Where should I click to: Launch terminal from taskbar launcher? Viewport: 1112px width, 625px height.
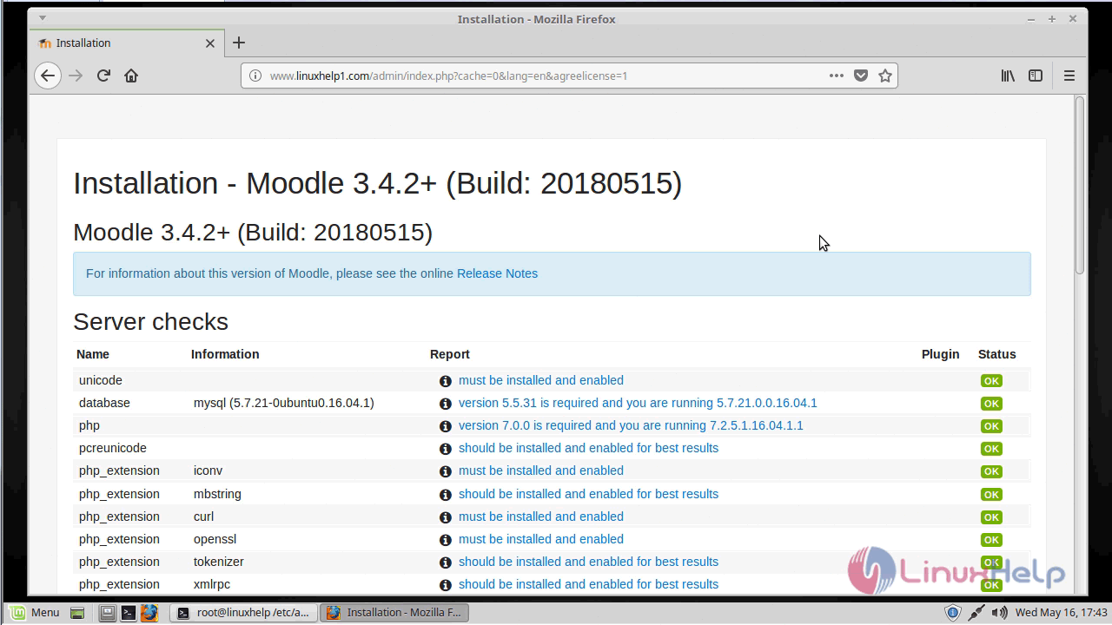click(128, 613)
